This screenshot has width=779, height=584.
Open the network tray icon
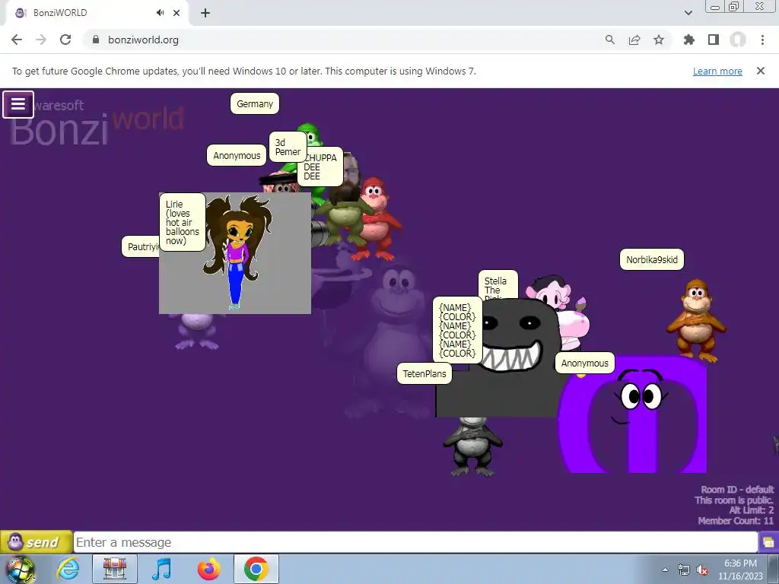tap(684, 570)
